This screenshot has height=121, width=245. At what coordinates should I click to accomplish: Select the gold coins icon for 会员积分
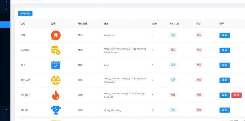(56, 50)
